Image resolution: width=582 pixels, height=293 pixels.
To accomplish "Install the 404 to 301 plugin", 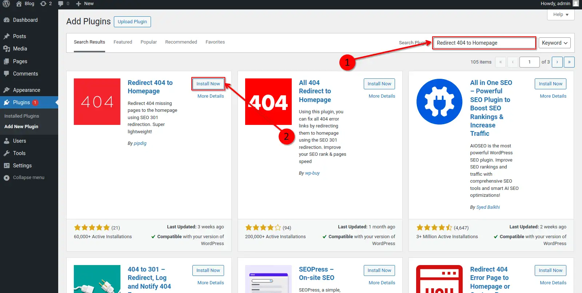I will click(x=208, y=270).
